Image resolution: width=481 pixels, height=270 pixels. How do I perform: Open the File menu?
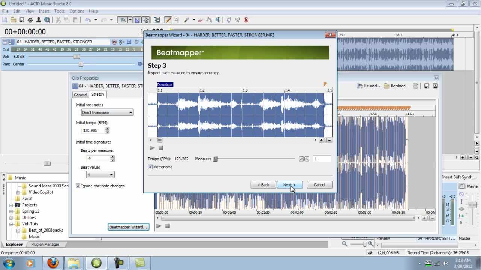(x=5, y=11)
